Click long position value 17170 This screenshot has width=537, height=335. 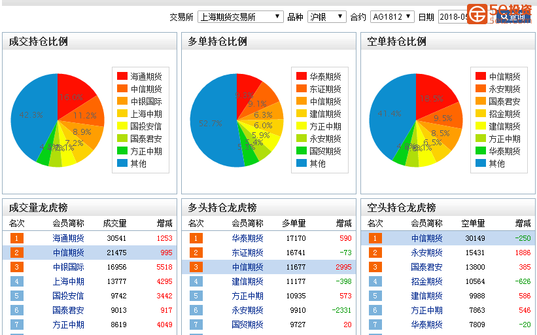(x=296, y=238)
